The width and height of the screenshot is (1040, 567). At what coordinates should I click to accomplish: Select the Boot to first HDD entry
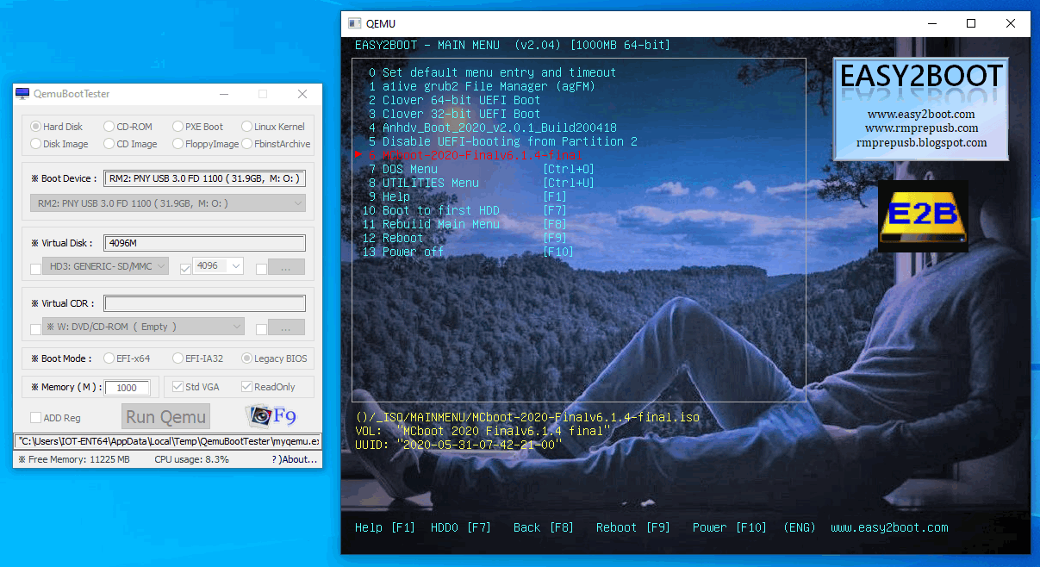tap(464, 210)
